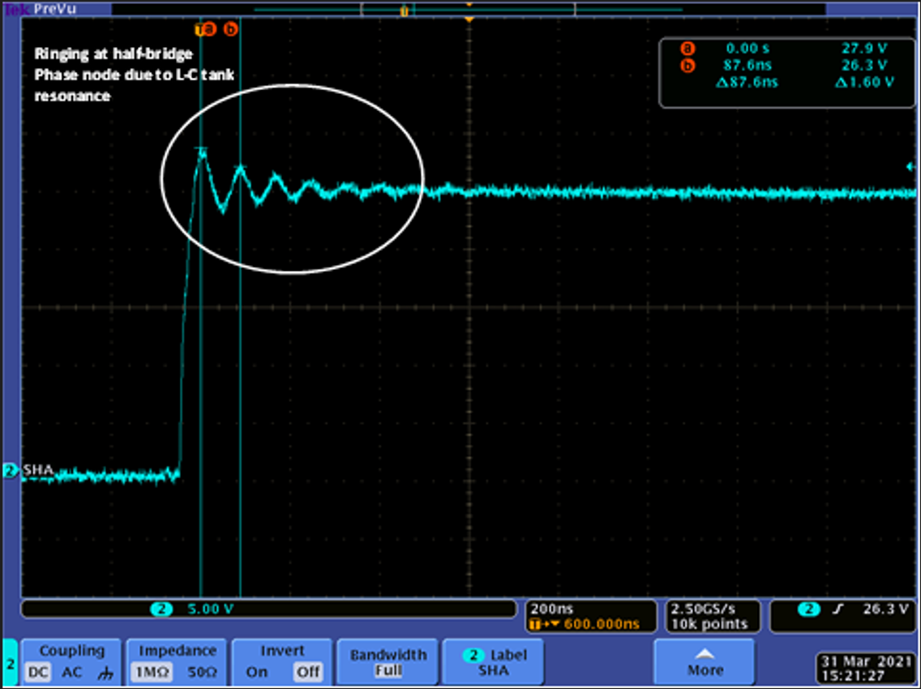Image resolution: width=921 pixels, height=689 pixels.
Task: Turn Invert On
Action: [256, 672]
